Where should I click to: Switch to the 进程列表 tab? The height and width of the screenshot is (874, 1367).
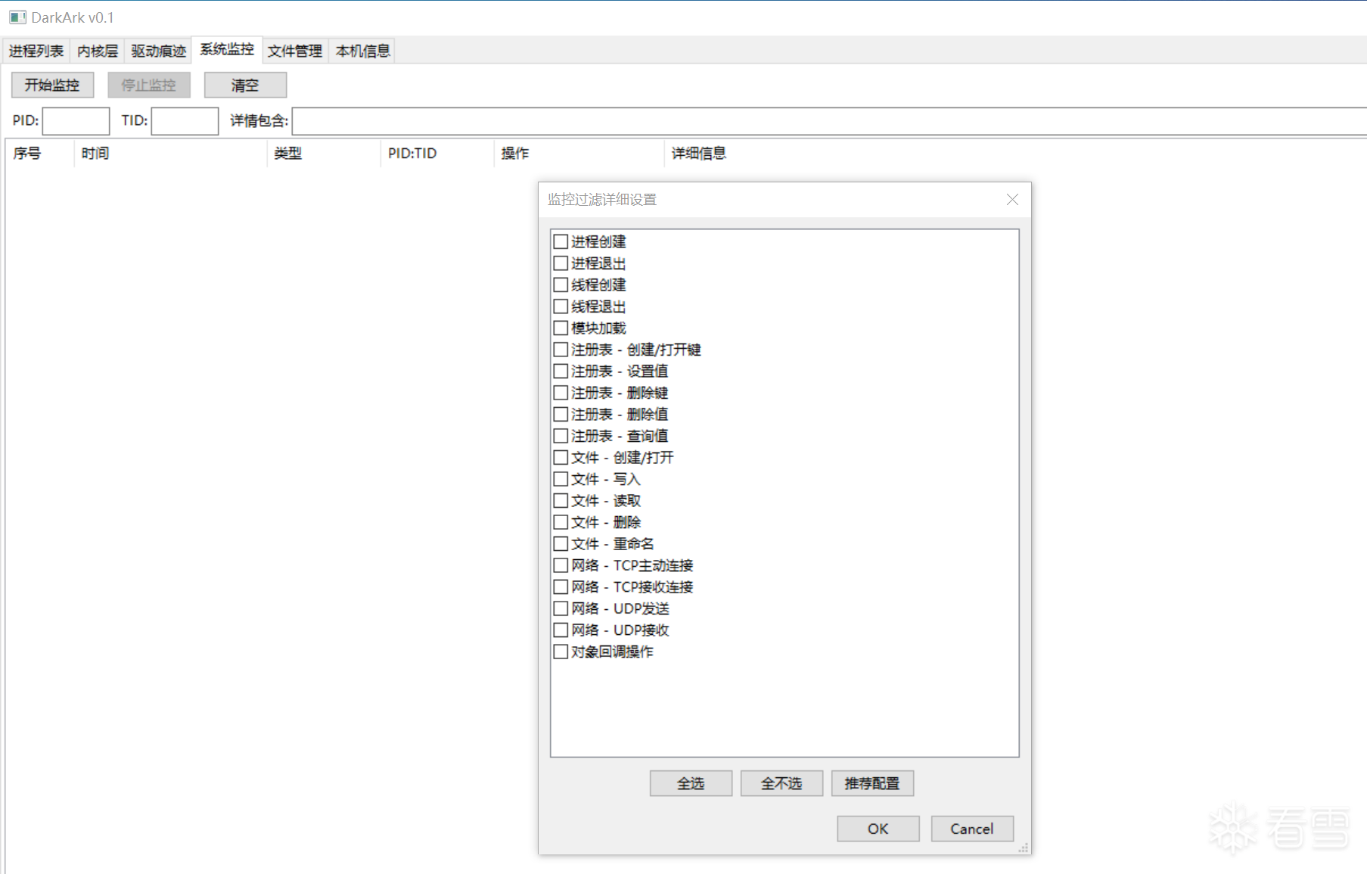[x=36, y=51]
